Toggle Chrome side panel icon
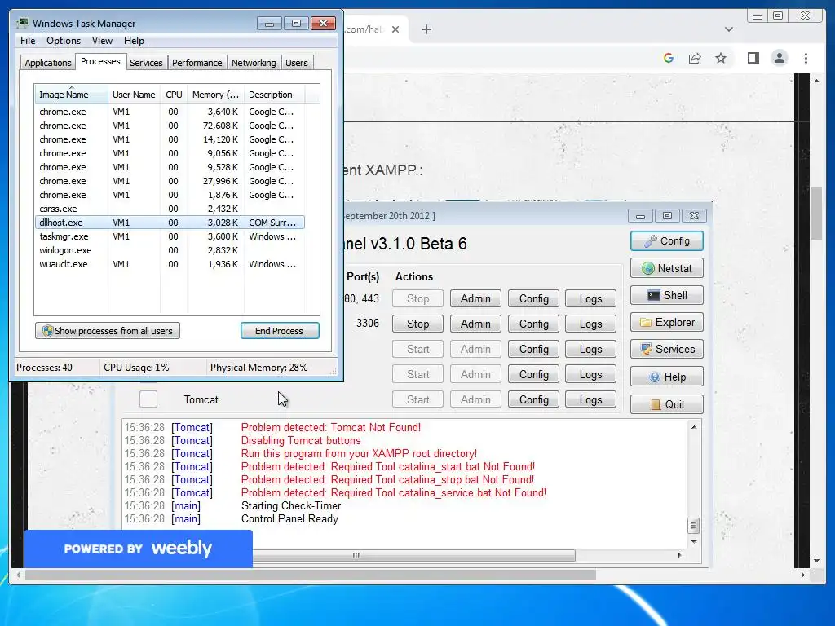The width and height of the screenshot is (835, 626). click(753, 58)
